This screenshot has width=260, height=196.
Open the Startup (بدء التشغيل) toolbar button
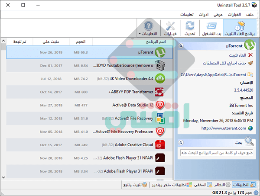211,28
